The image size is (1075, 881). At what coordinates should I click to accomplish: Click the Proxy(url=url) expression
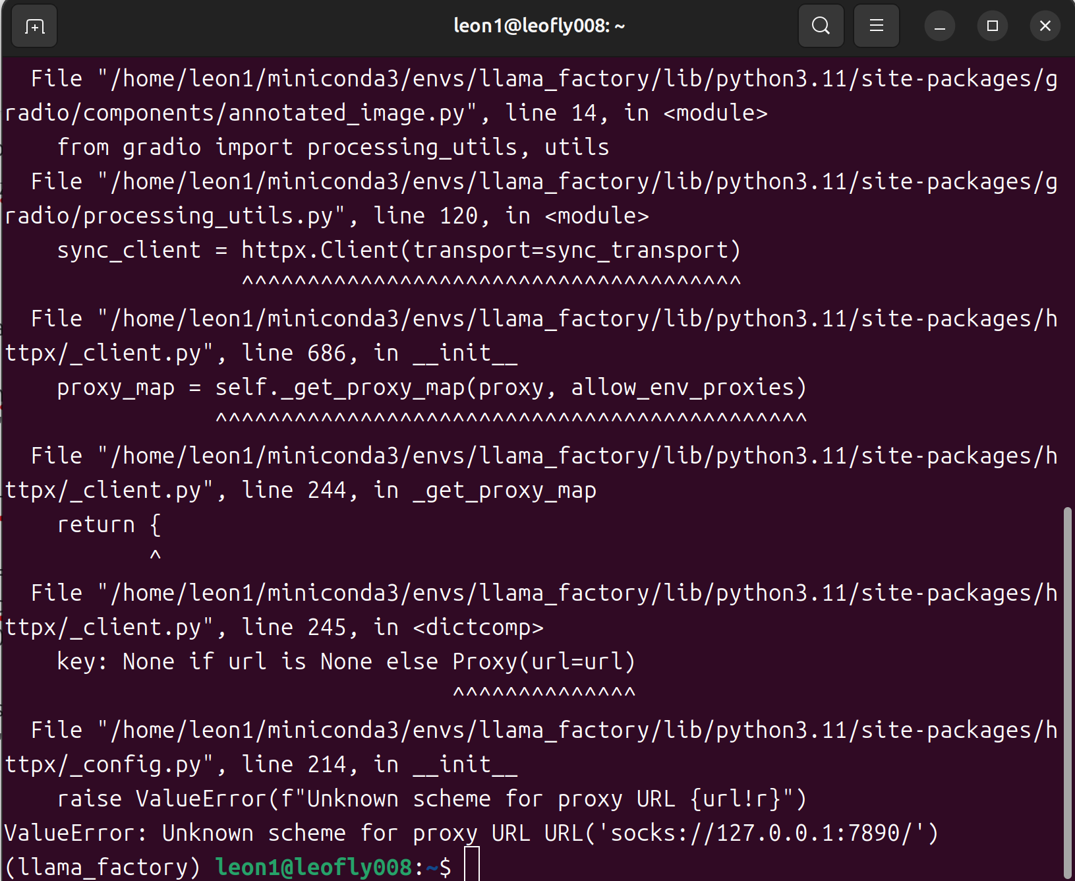544,661
